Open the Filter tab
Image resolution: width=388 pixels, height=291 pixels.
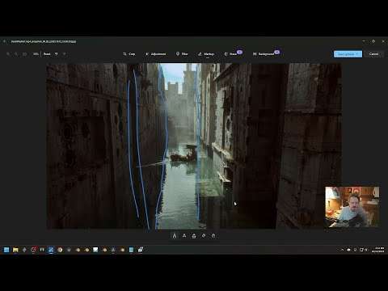[x=182, y=54]
